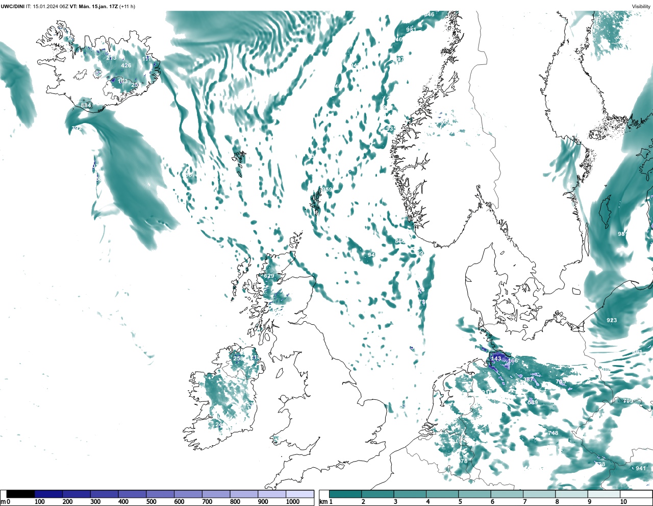Click the "705" value over northeast Germany

(x=561, y=382)
